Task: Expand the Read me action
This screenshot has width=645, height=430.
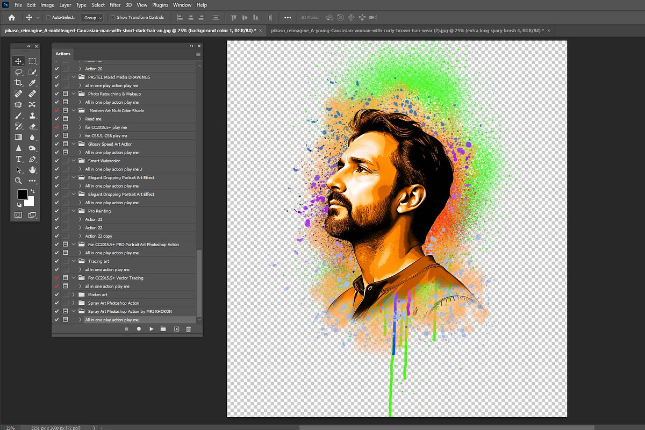Action: click(x=80, y=119)
